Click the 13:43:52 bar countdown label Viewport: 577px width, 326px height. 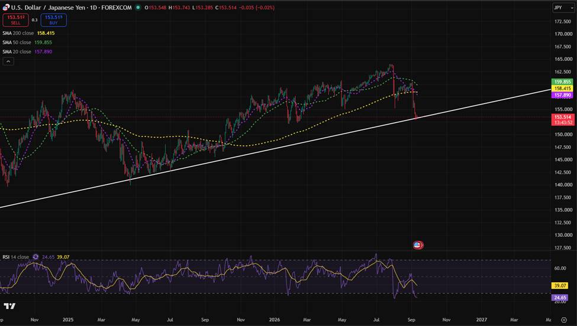click(563, 123)
